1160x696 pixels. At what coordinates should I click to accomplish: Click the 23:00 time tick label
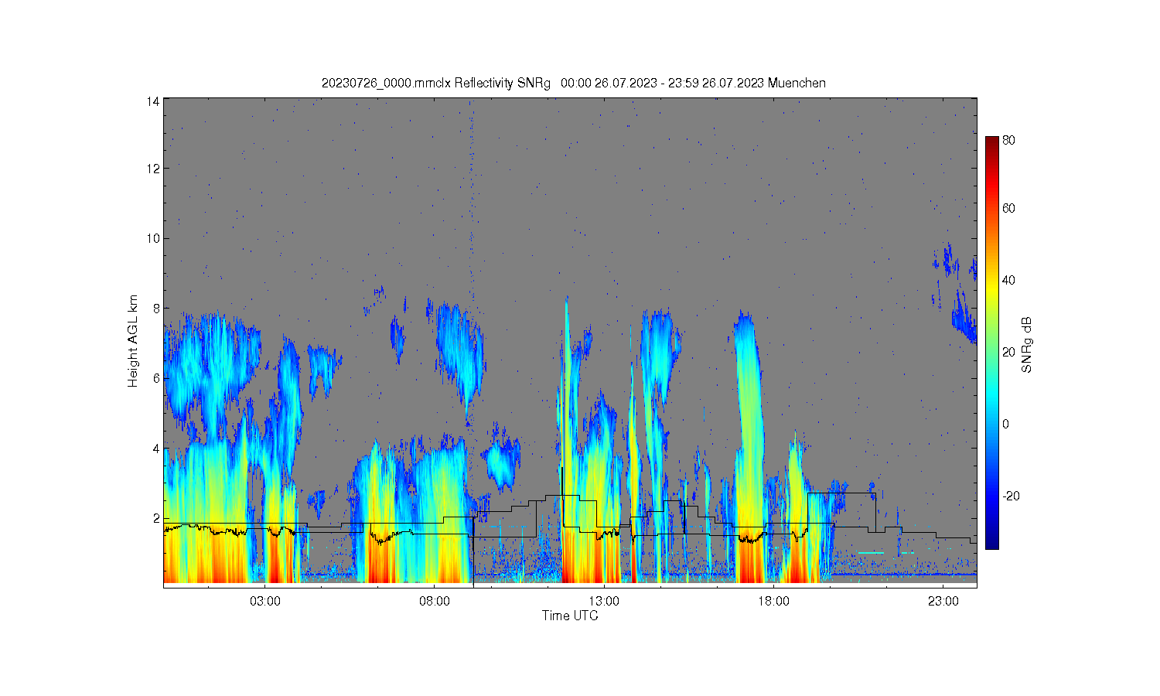(x=943, y=601)
